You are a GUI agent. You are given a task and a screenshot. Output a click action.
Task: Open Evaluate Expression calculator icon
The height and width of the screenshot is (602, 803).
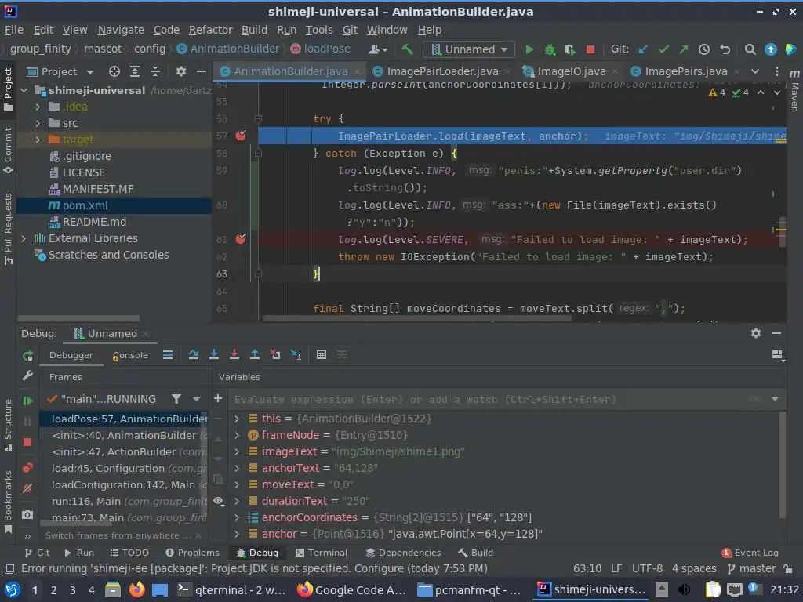click(x=321, y=355)
